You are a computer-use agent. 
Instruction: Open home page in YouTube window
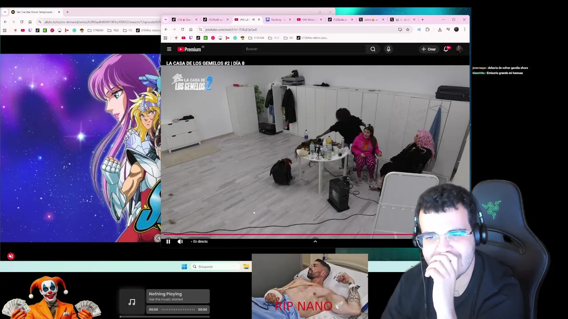[191, 29]
